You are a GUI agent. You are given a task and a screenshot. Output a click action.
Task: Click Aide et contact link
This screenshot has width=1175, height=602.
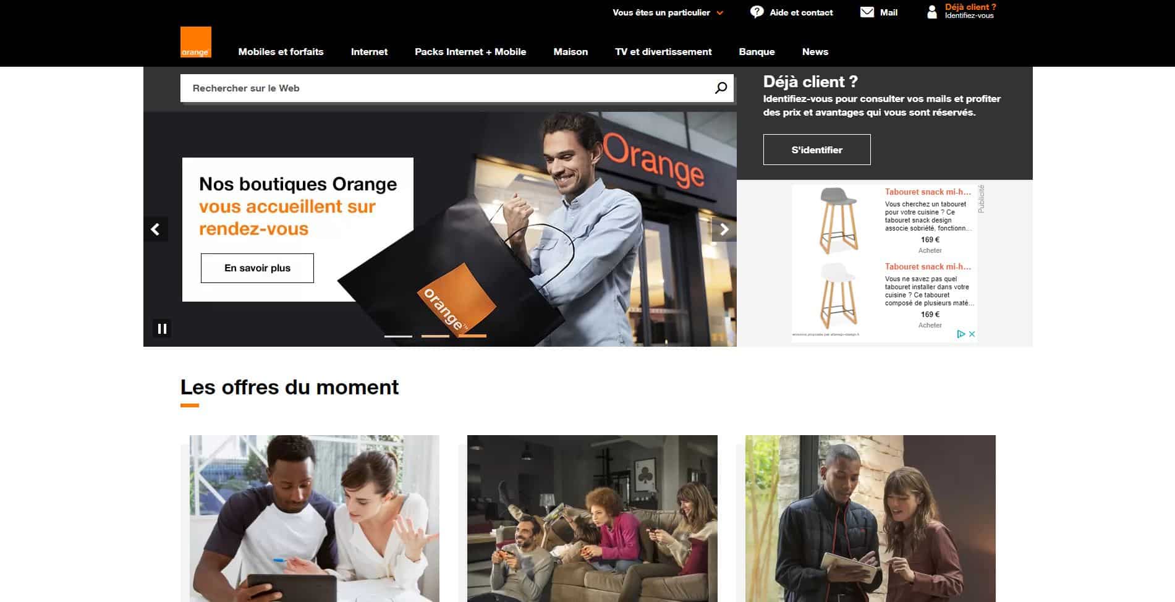801,12
